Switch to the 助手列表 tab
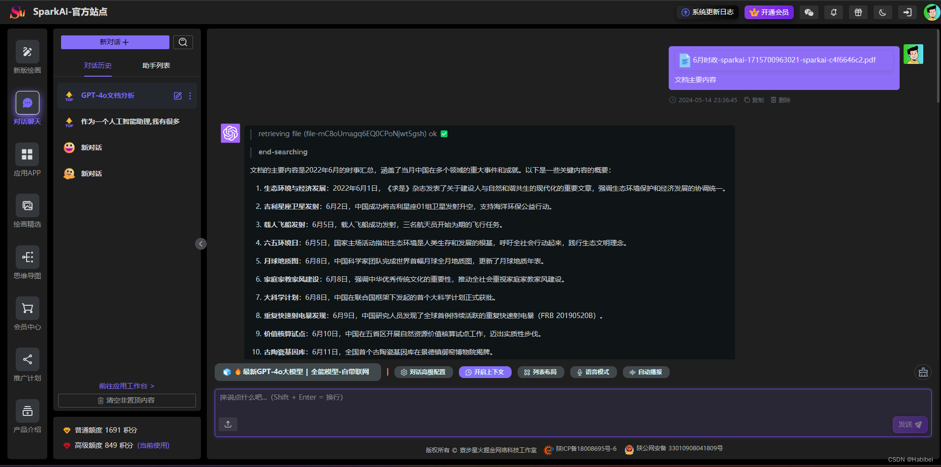941x467 pixels. (156, 66)
